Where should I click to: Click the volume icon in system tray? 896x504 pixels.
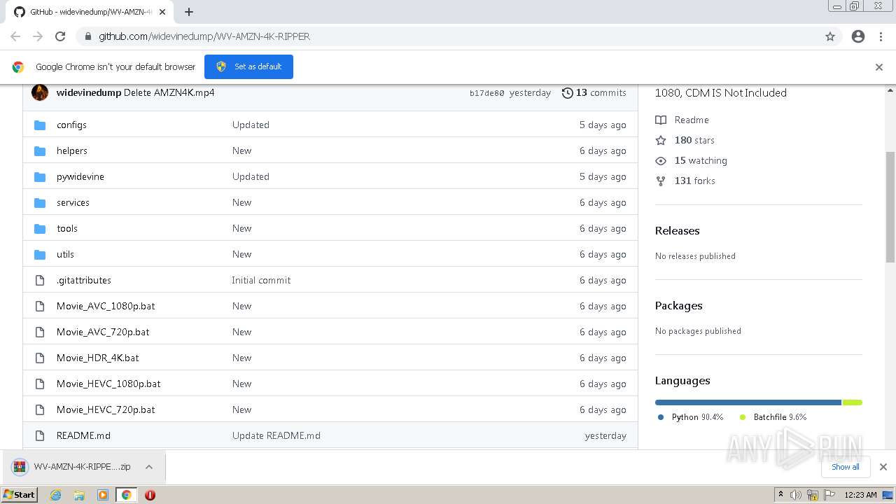796,495
